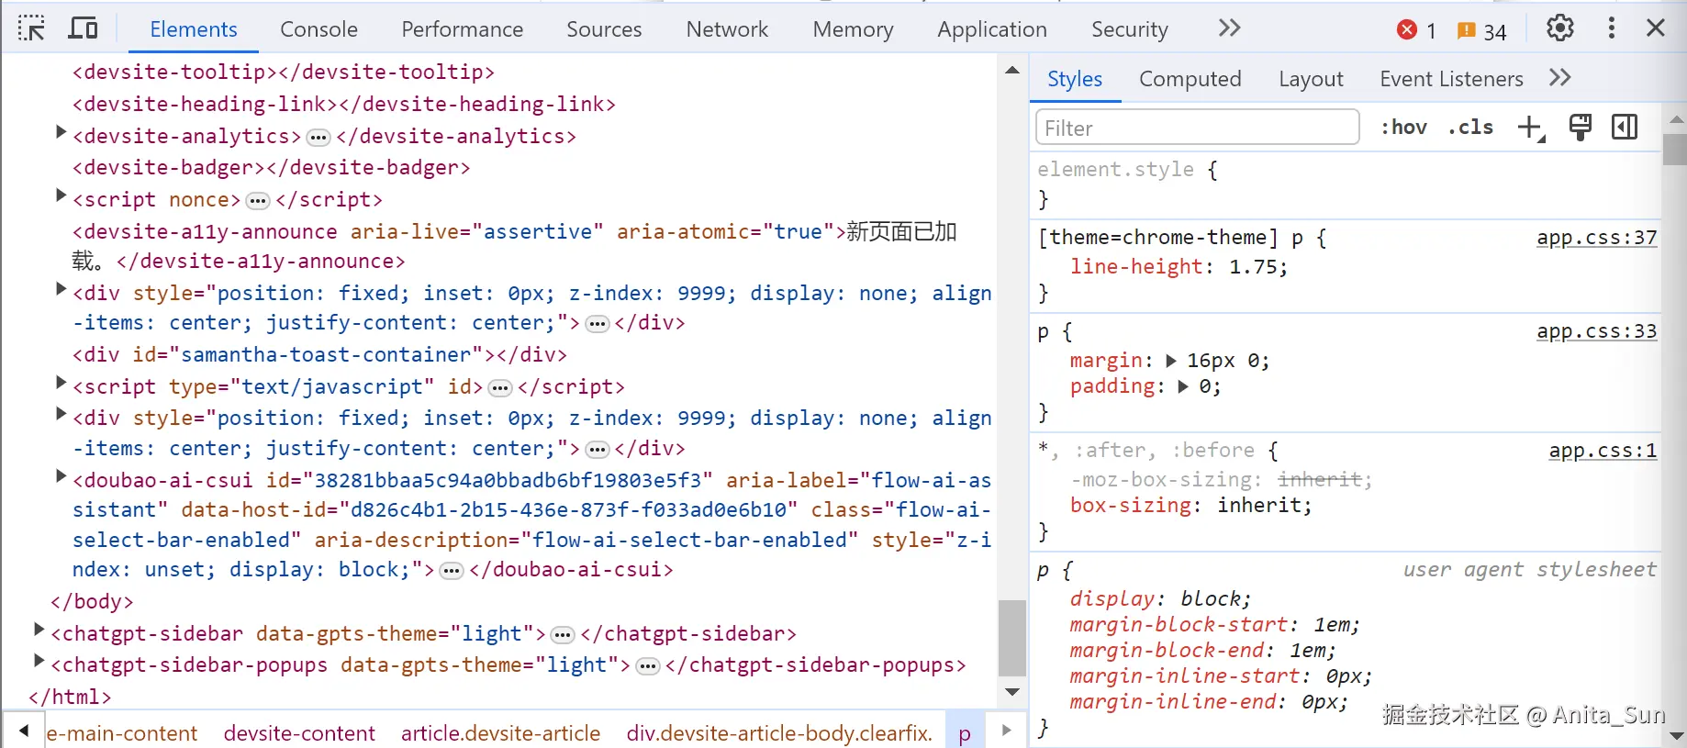The height and width of the screenshot is (748, 1687).
Task: Expand the devsite-analytics node
Action: 61,133
